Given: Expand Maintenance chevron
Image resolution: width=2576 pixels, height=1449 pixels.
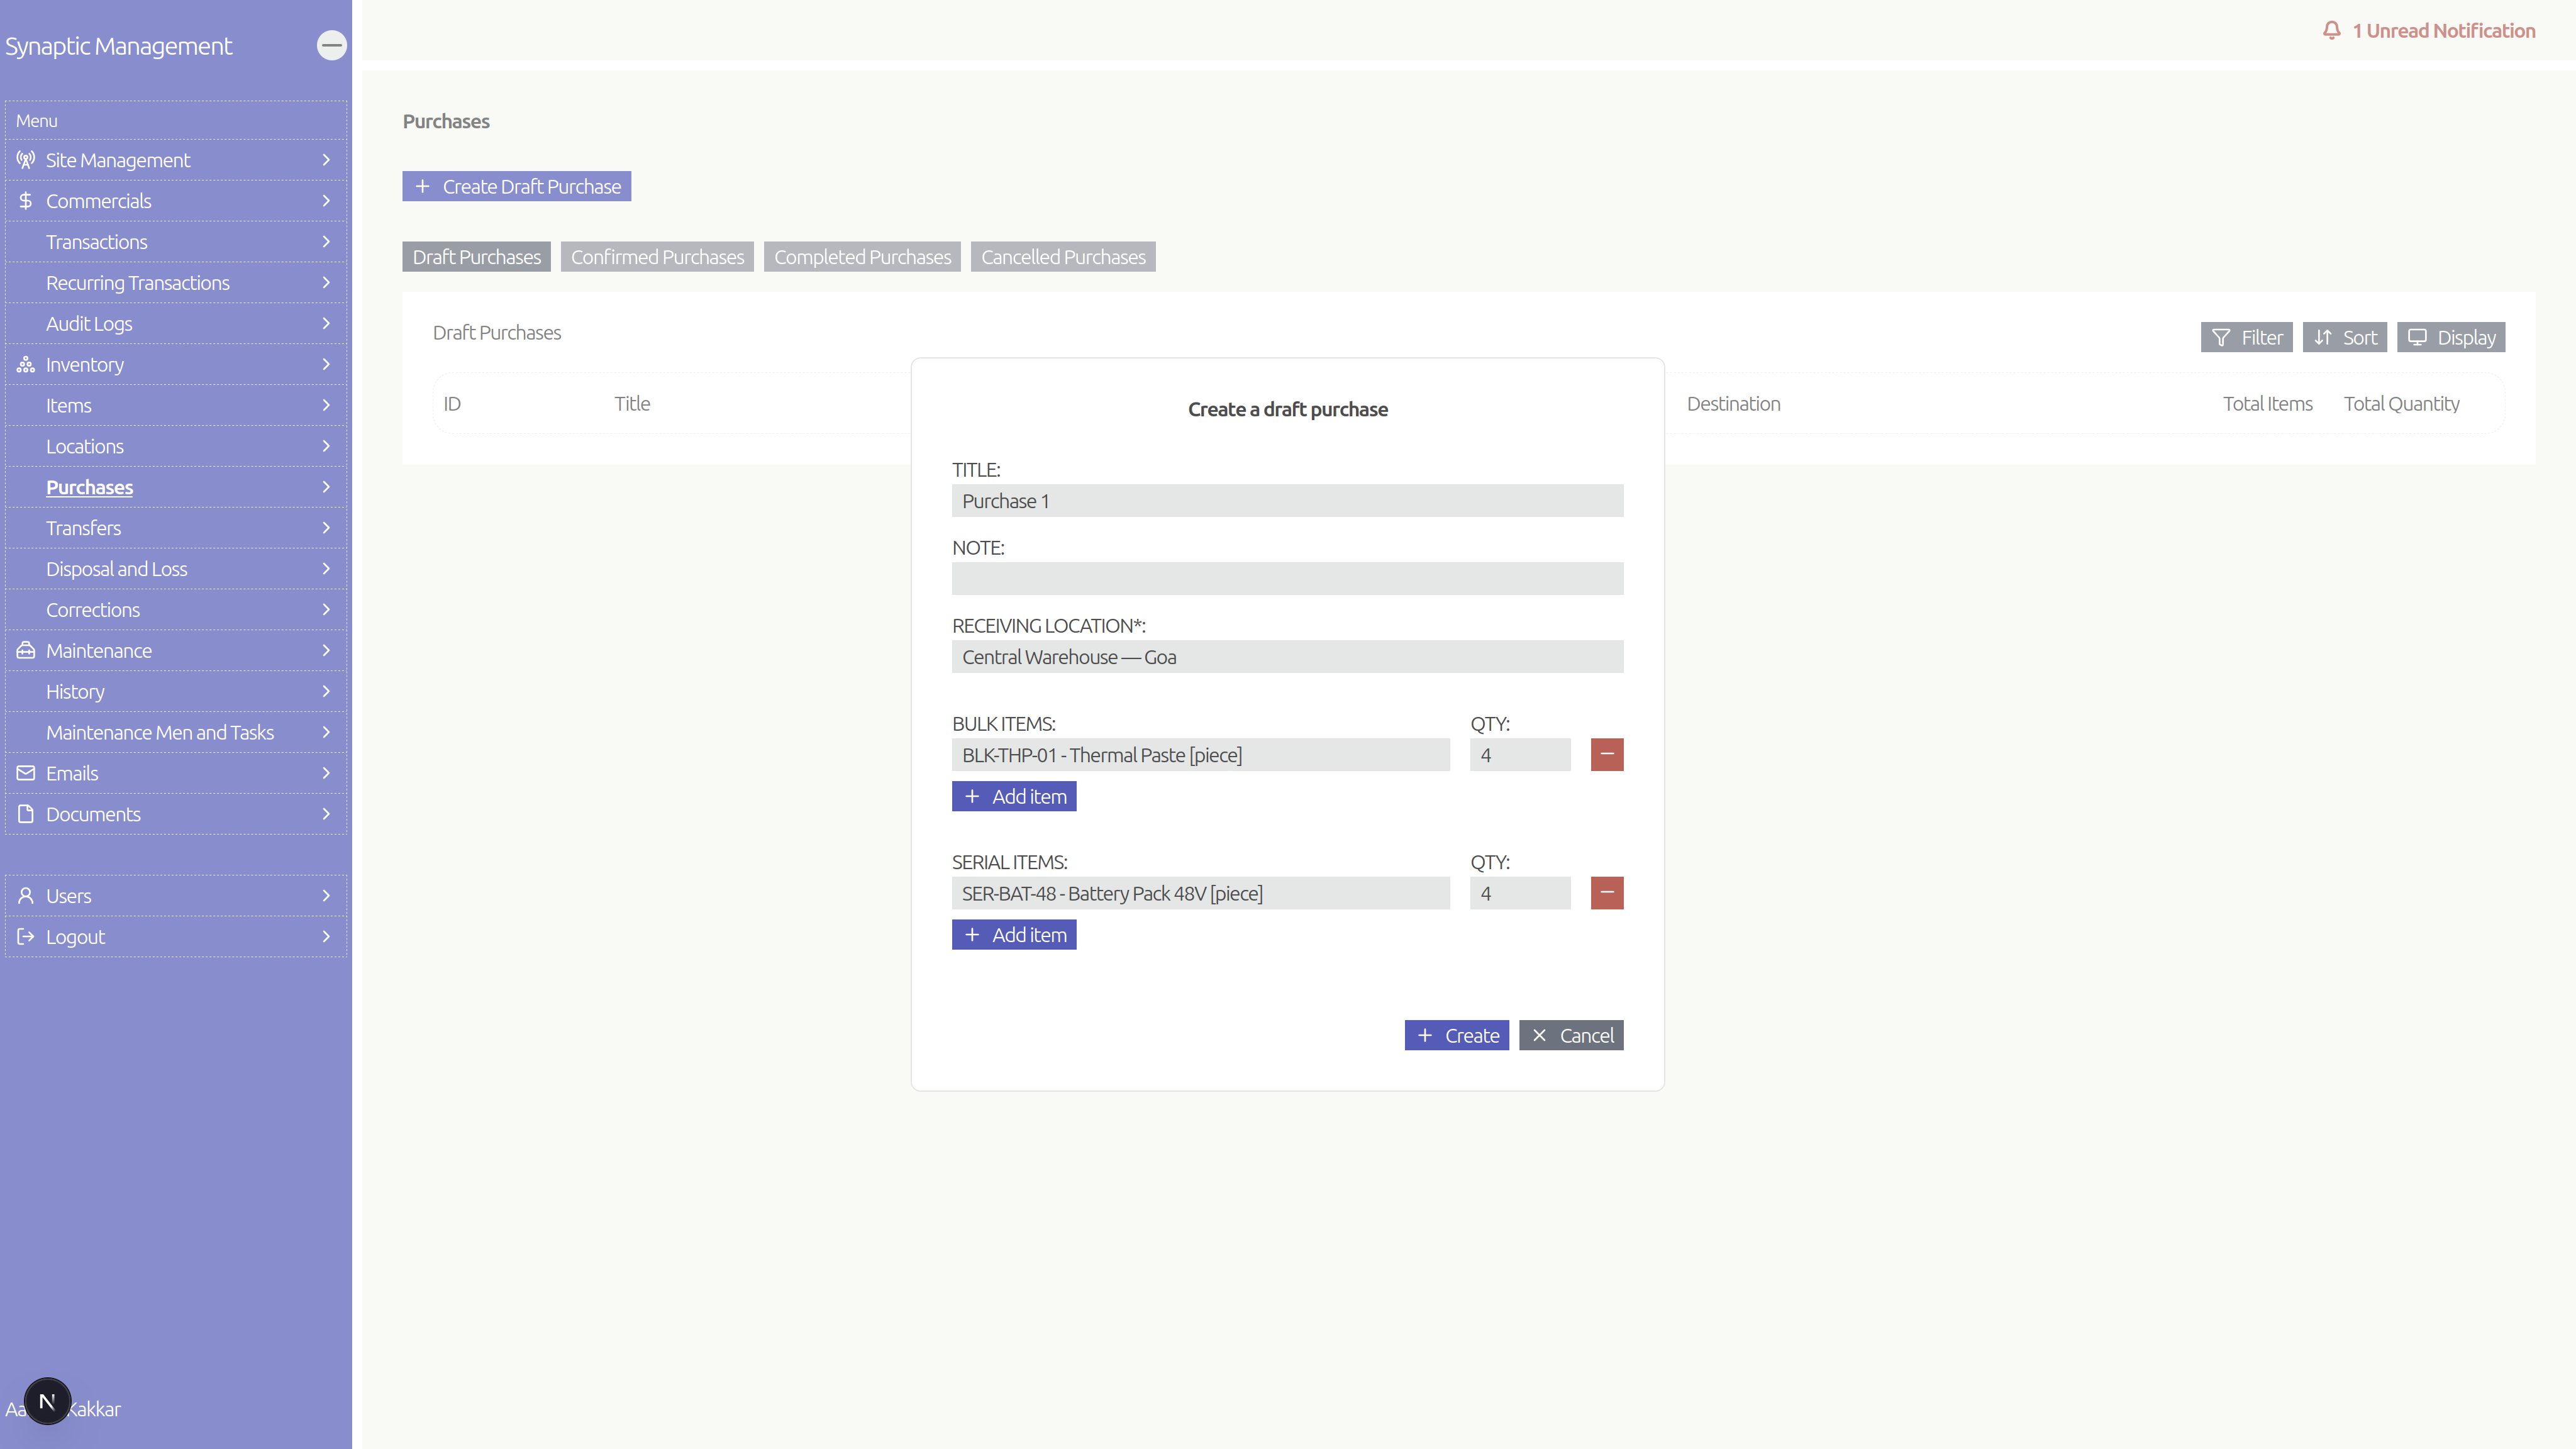Looking at the screenshot, I should click(x=326, y=651).
